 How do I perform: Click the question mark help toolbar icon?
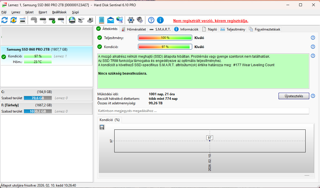click(x=151, y=20)
